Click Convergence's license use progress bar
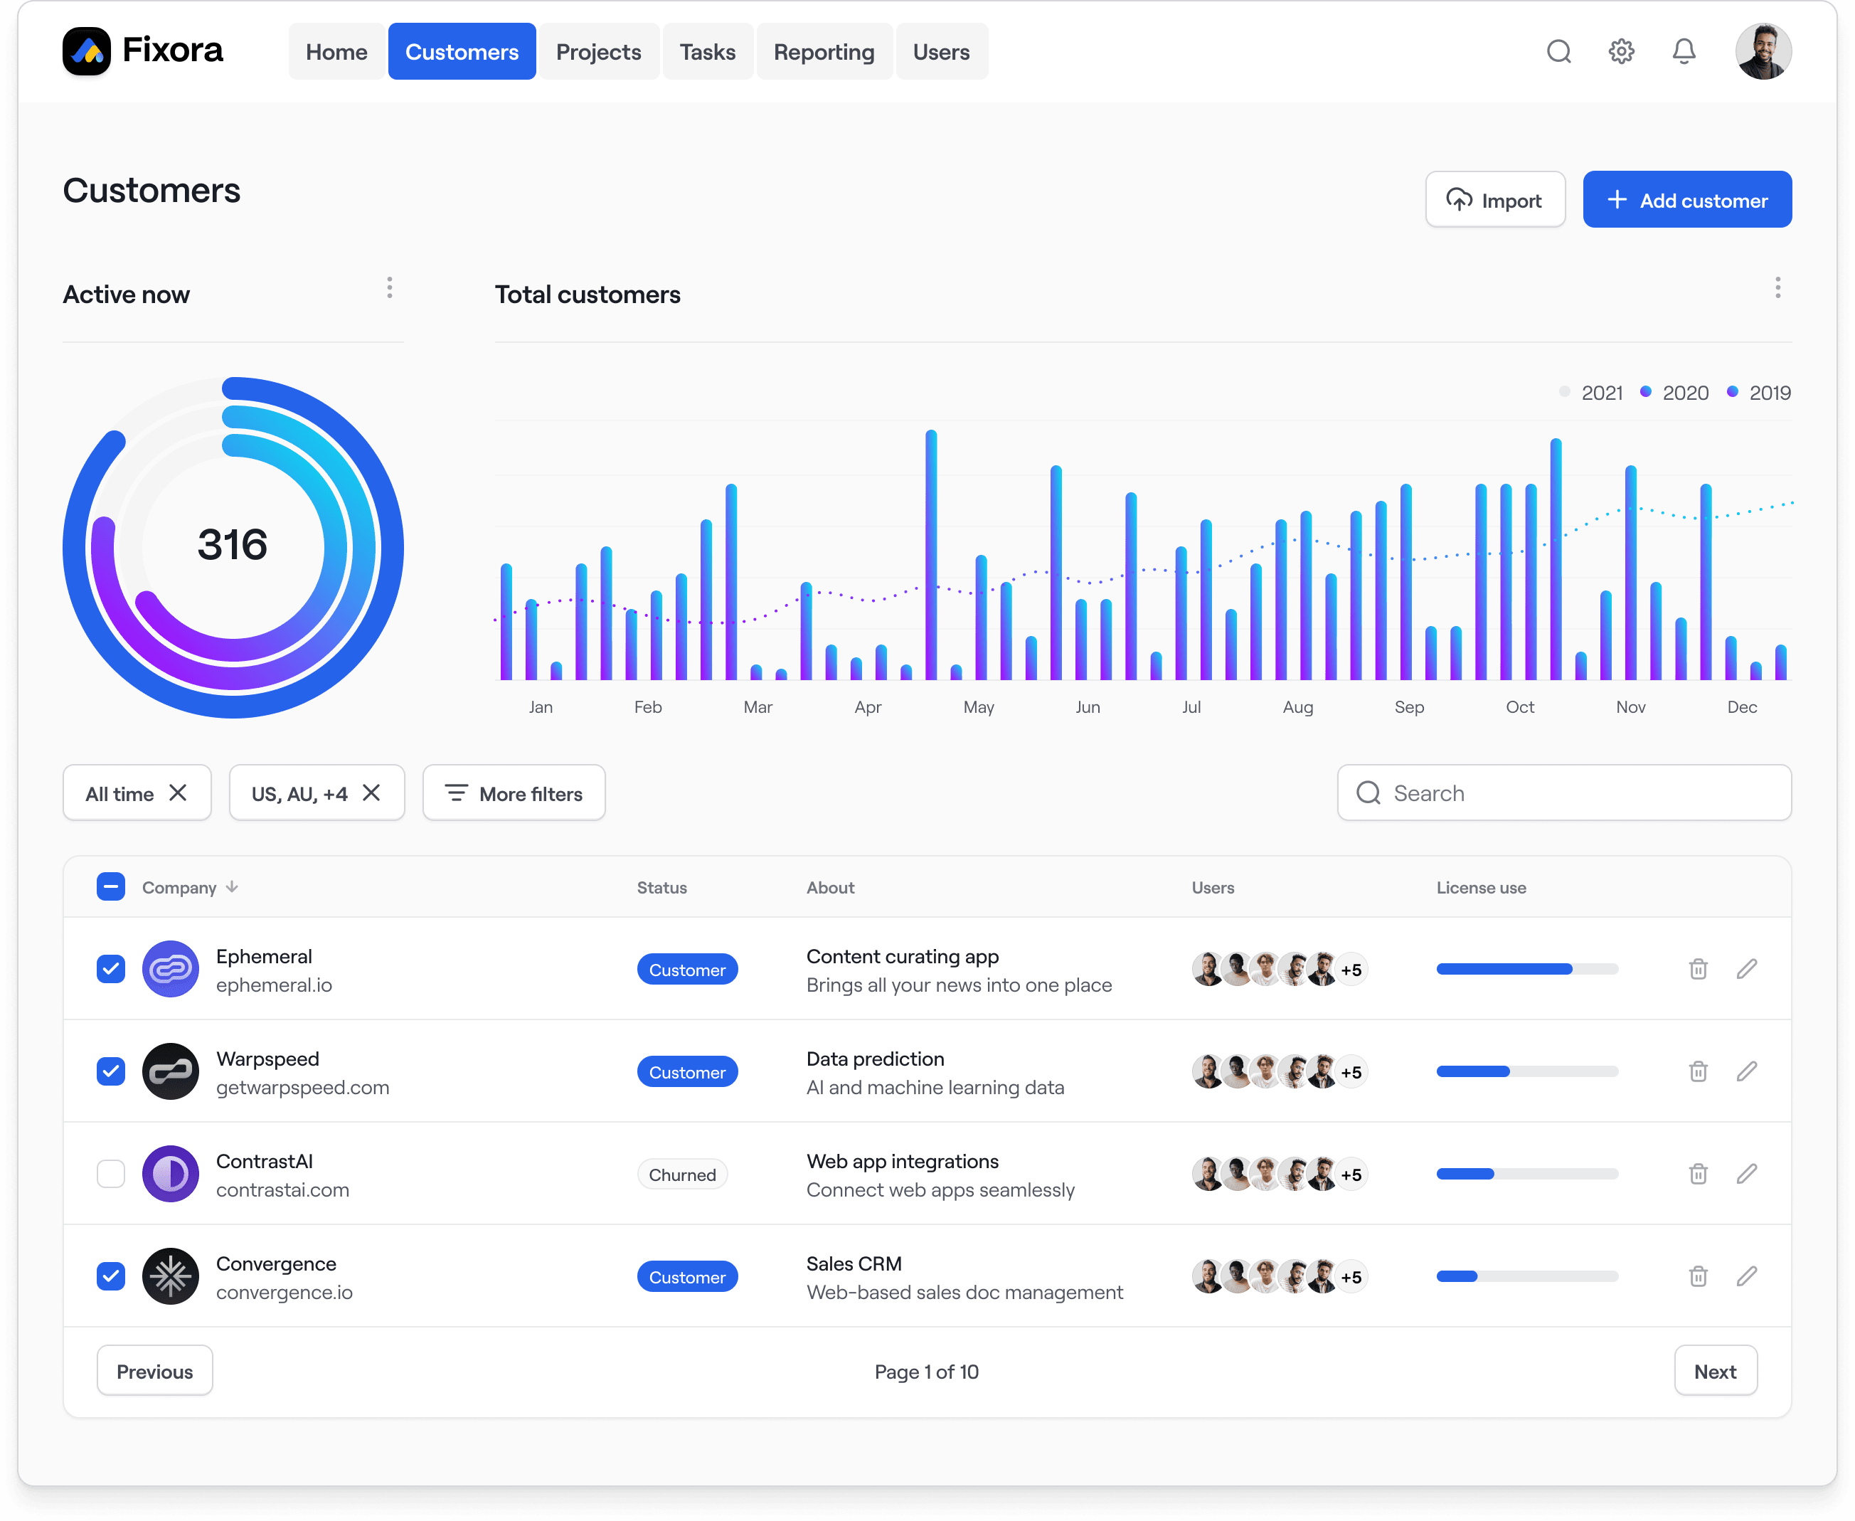This screenshot has height=1521, width=1855. [x=1526, y=1276]
